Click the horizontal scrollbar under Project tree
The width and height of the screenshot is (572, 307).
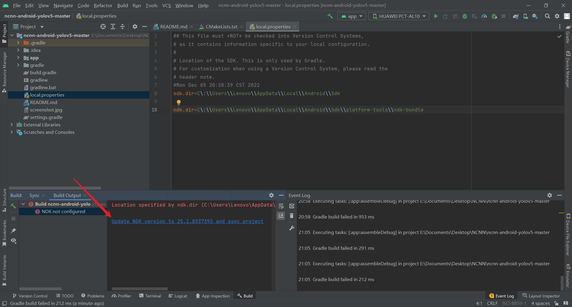55,188
